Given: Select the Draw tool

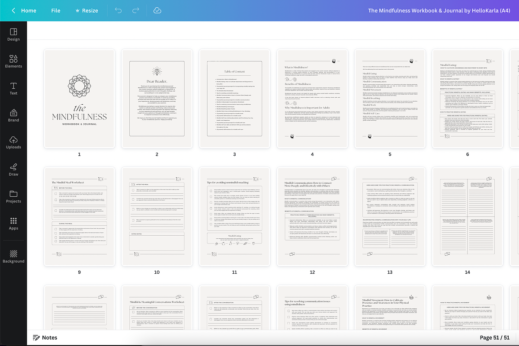Looking at the screenshot, I should point(13,170).
